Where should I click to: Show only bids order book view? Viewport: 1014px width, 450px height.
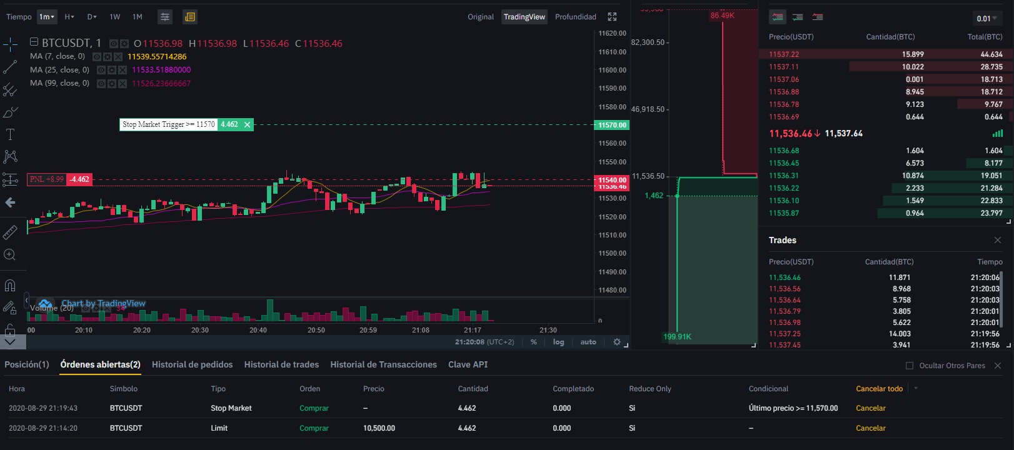798,17
